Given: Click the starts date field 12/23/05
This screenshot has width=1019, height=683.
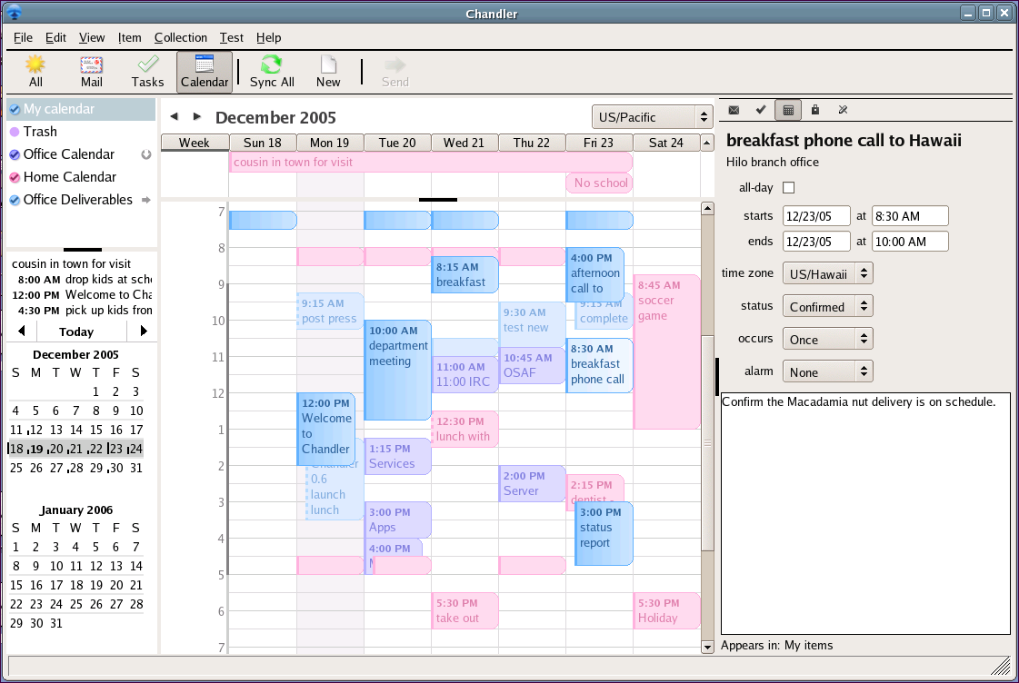Looking at the screenshot, I should [816, 216].
